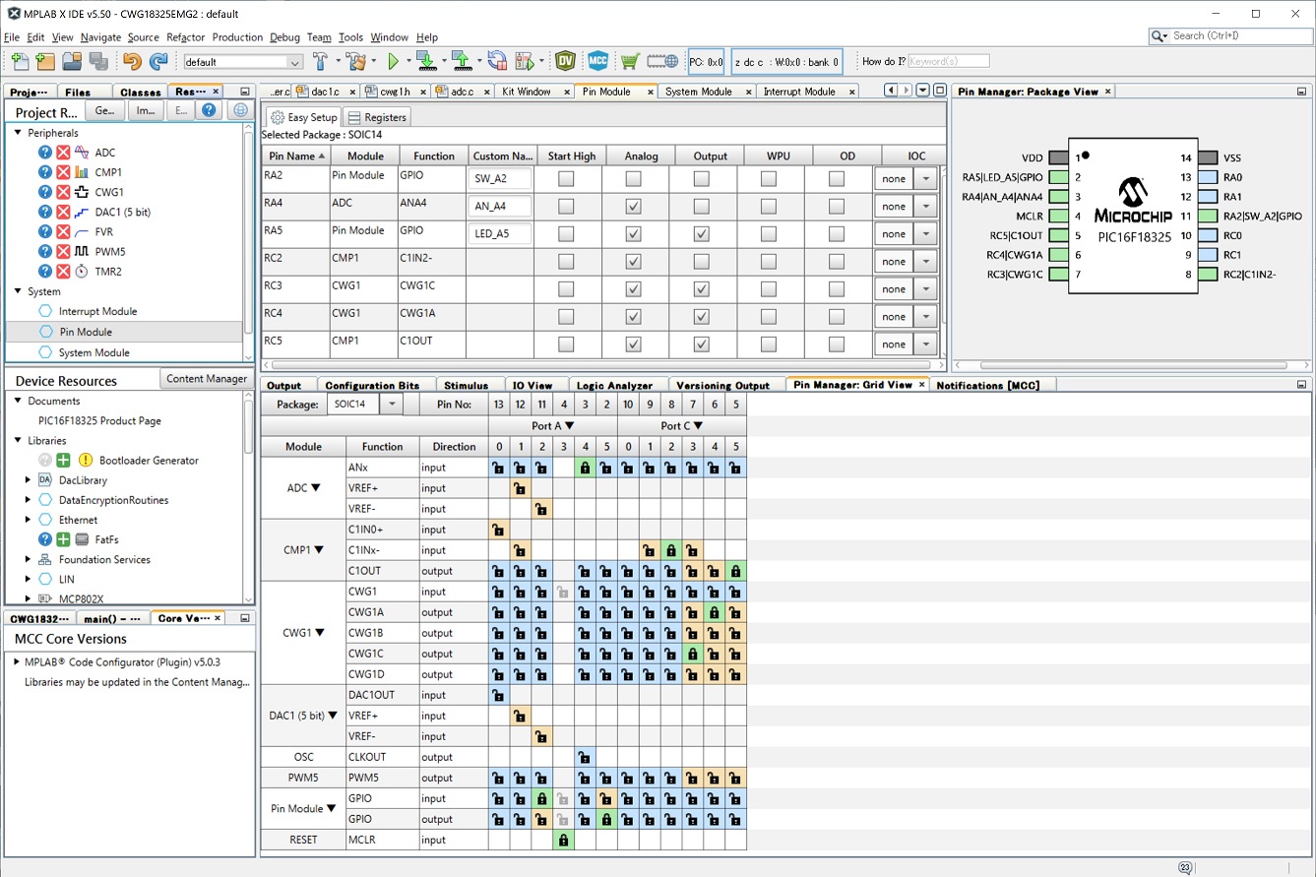Click the green MCLR lock in RESET row
Image resolution: width=1316 pixels, height=877 pixels.
(563, 840)
